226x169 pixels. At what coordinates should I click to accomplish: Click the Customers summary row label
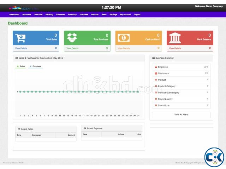[163, 74]
